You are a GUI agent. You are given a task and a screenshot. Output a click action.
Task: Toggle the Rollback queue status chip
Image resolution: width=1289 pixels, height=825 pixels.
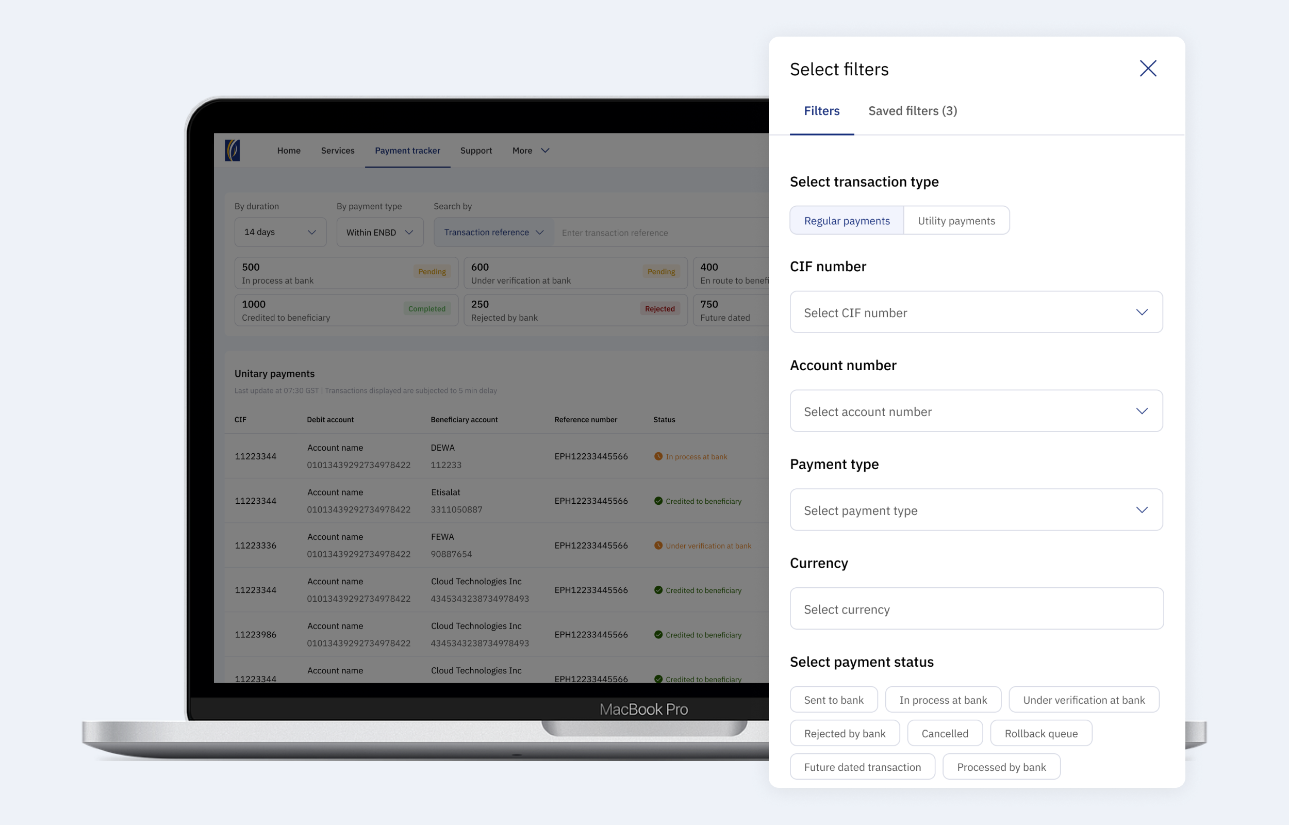click(x=1040, y=733)
